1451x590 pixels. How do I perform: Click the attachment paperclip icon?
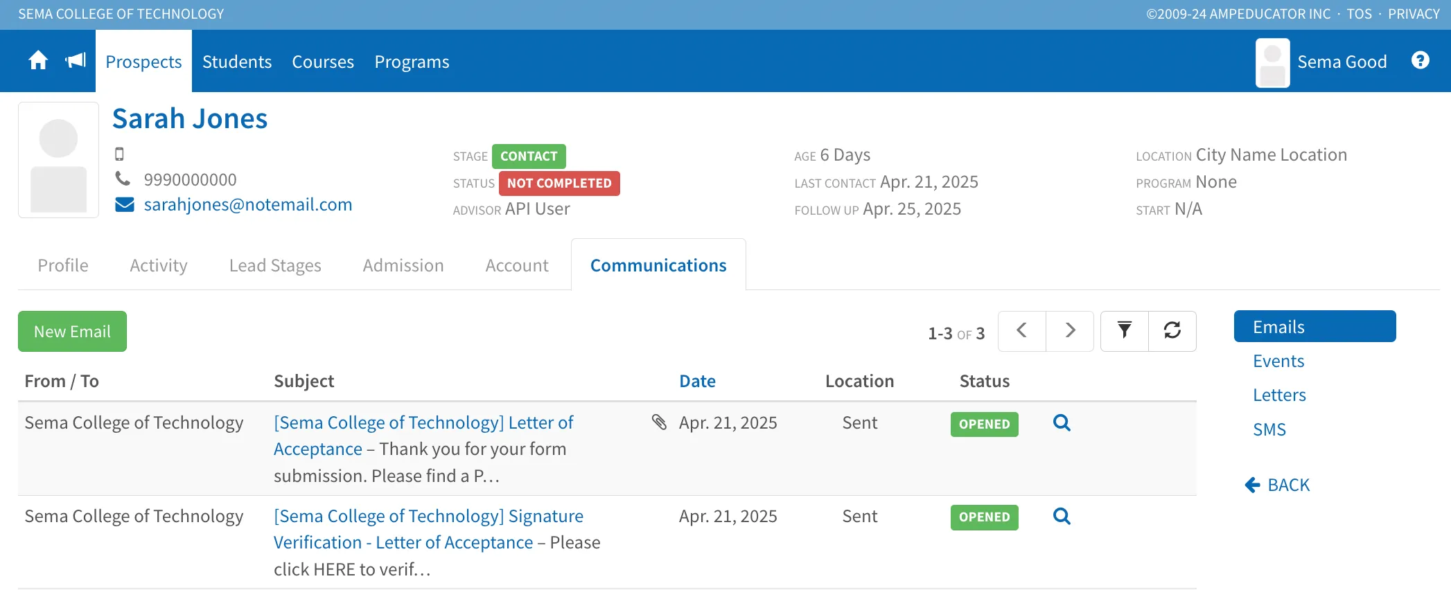coord(659,422)
